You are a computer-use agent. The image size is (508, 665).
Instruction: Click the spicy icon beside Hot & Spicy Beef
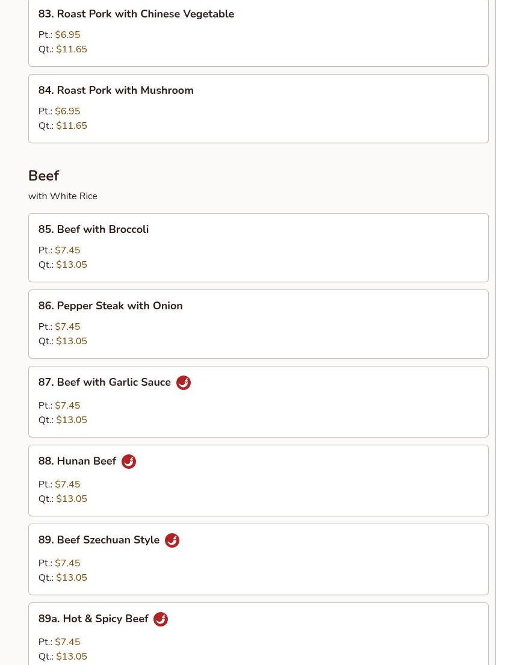161,619
